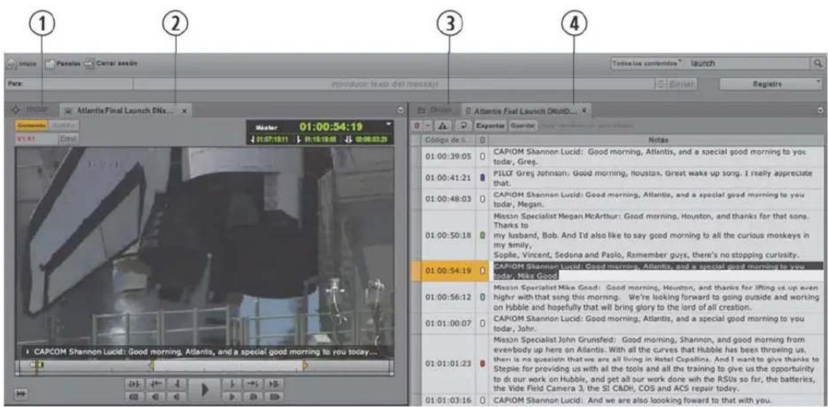The height and width of the screenshot is (407, 828).
Task: Click the 'A' text icon in logging toolbar
Action: tap(442, 124)
